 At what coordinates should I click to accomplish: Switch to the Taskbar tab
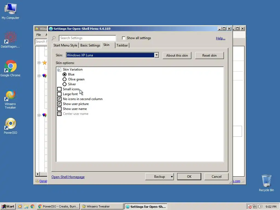(122, 45)
